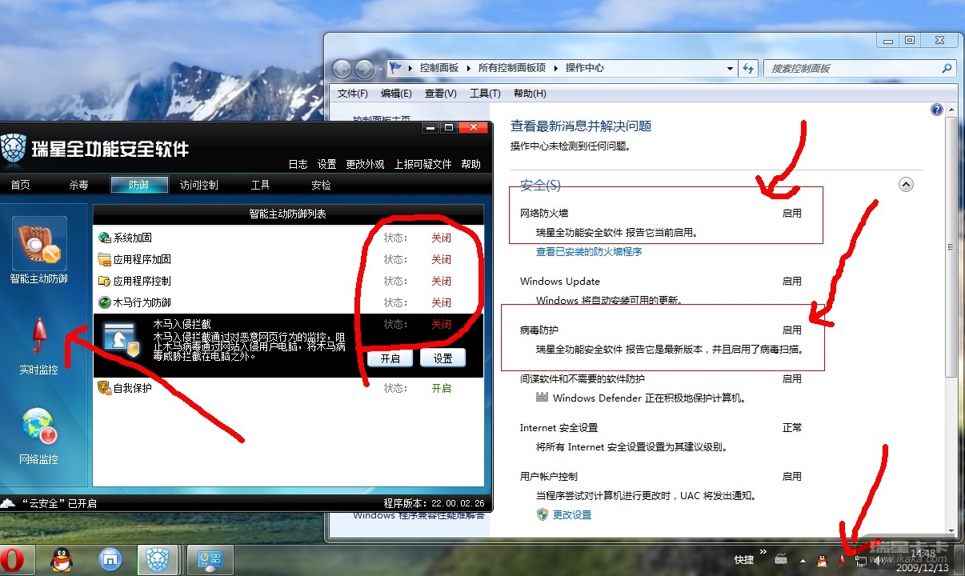Expand breadcrumb arrow after 所有控制面板项
Viewport: 965px width, 576px height.
point(556,69)
